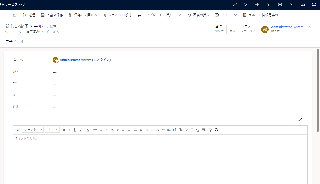
Task: Align text right
Action: coord(135,130)
